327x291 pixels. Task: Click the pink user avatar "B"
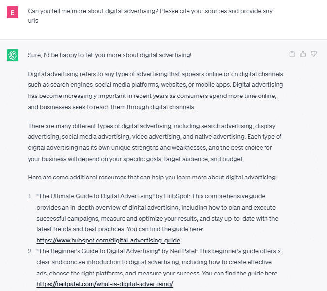[13, 13]
